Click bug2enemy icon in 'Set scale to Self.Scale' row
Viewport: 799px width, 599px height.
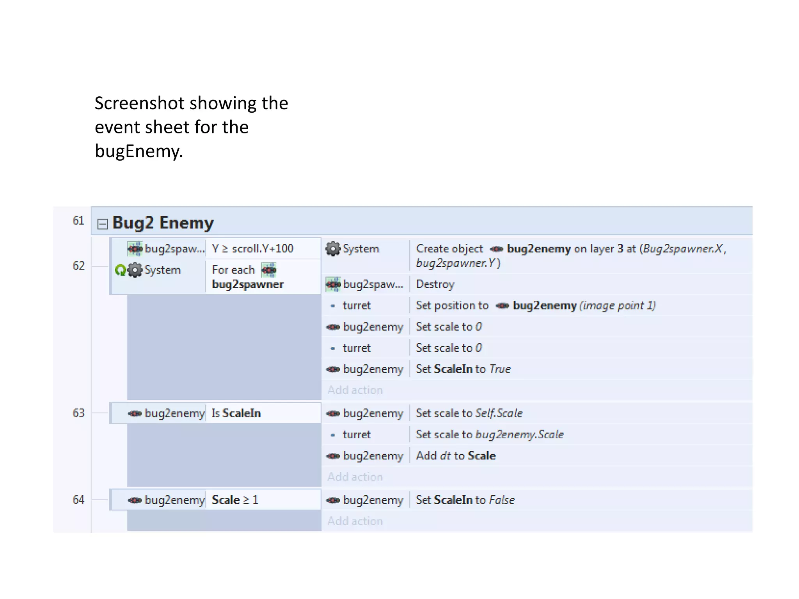point(333,413)
